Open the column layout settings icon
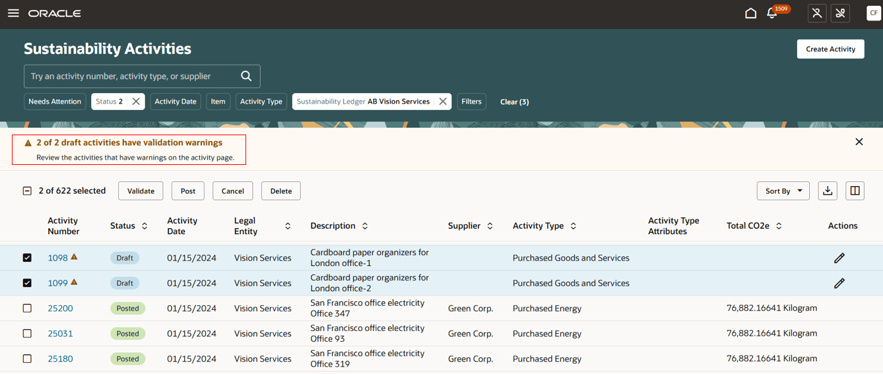The image size is (883, 374). coord(855,191)
